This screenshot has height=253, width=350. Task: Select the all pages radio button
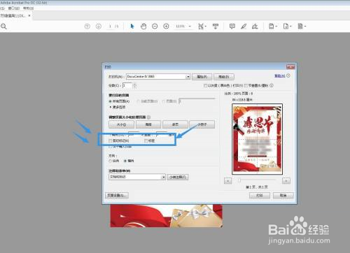tap(111, 101)
